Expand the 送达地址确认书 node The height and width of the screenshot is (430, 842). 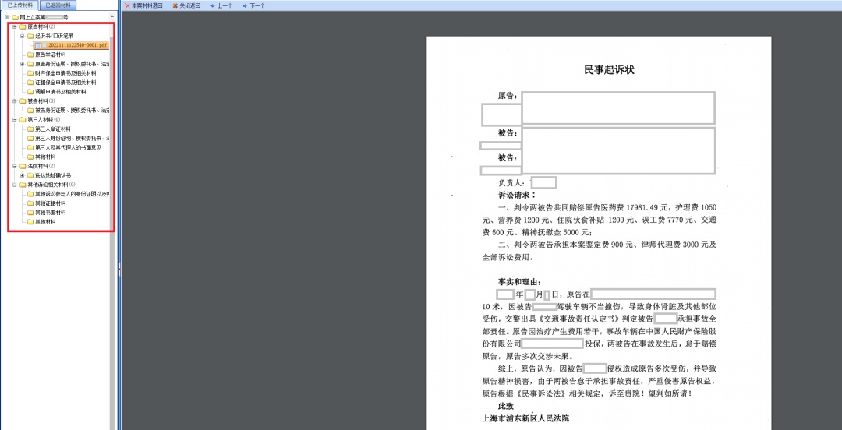click(22, 175)
